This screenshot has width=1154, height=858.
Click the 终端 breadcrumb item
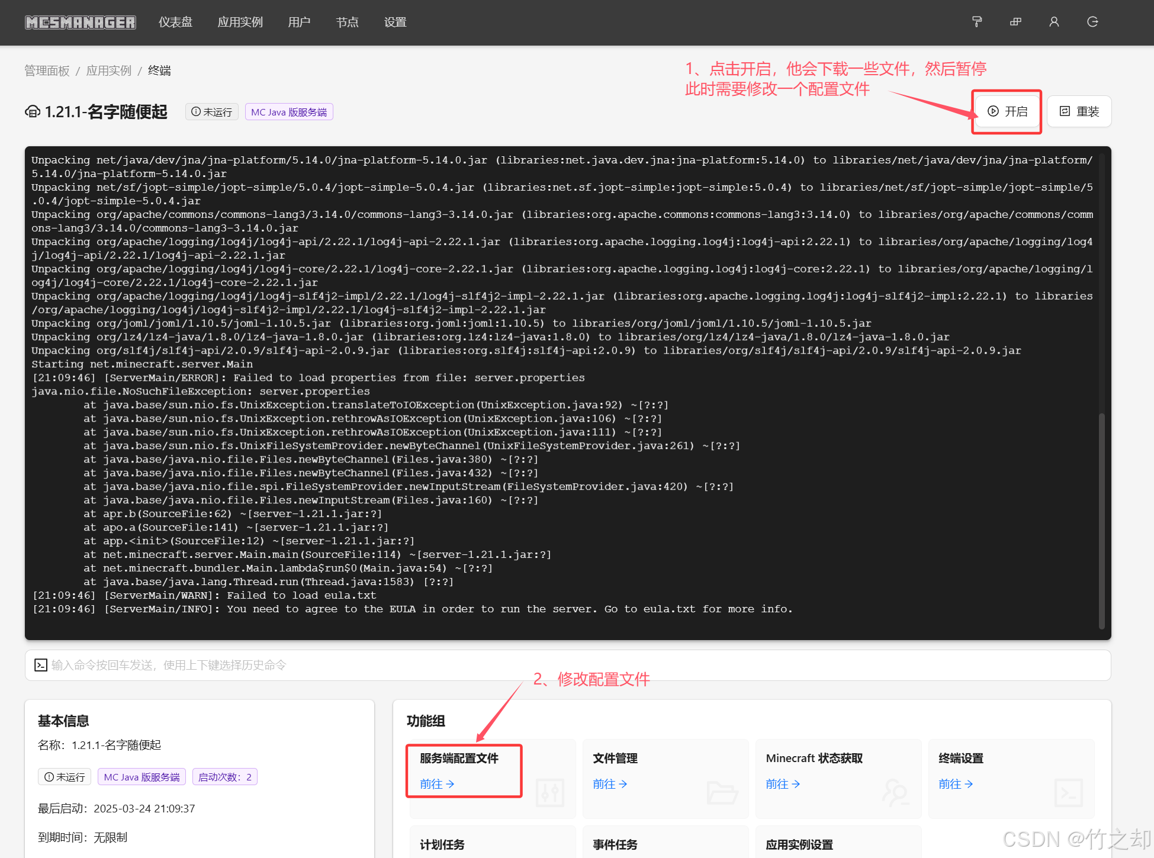(x=159, y=70)
